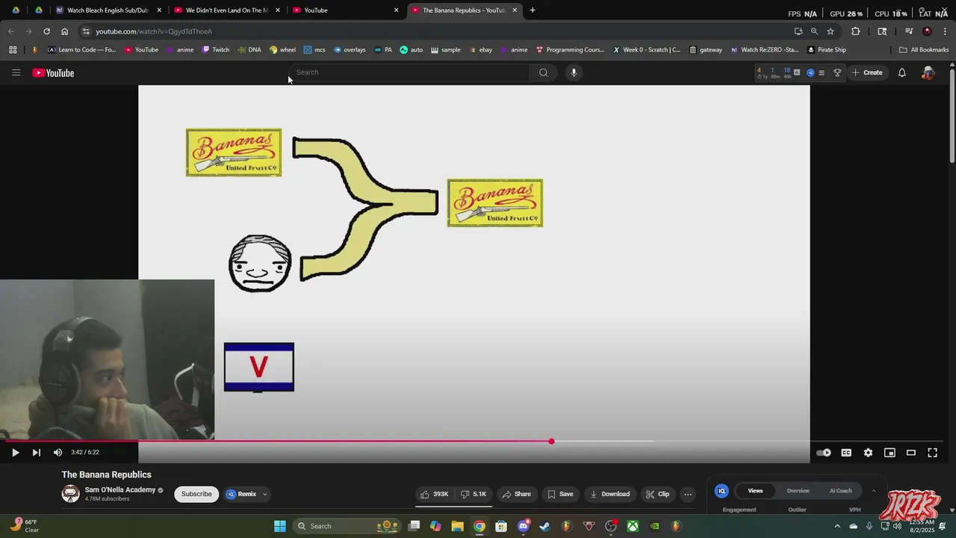Open File Explorer from the taskbar

[x=457, y=526]
